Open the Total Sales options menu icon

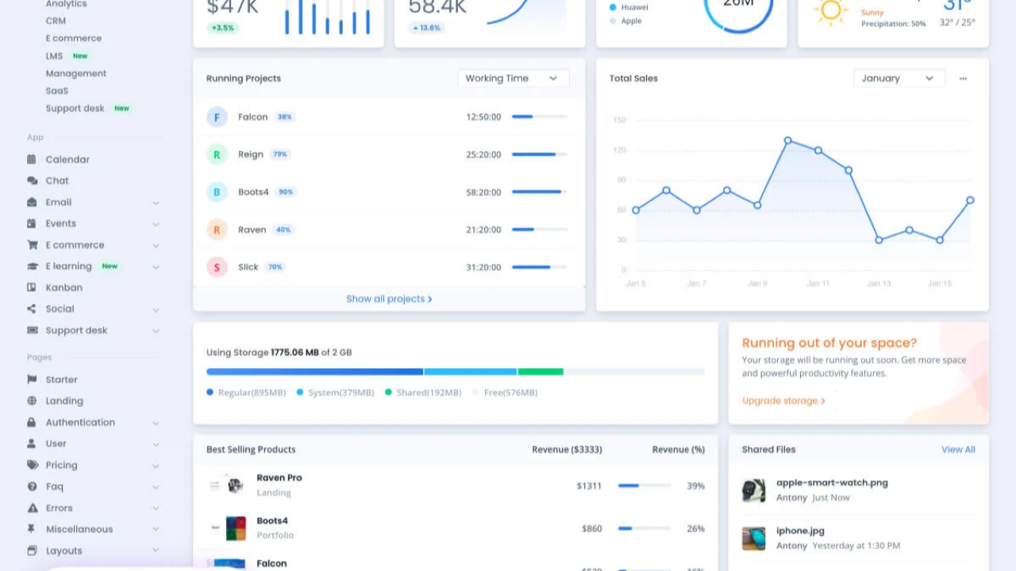[x=963, y=79]
